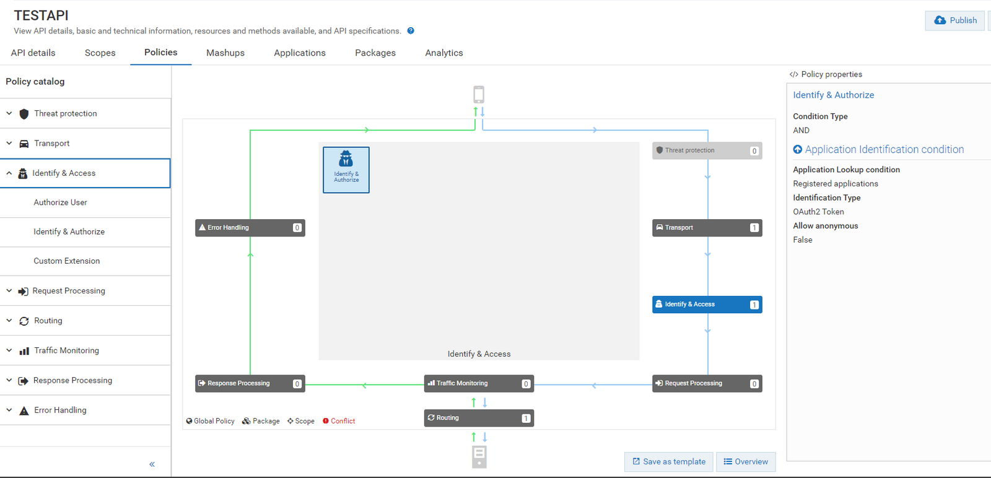Collapse the Identify & Access section
The width and height of the screenshot is (991, 478).
(x=9, y=173)
